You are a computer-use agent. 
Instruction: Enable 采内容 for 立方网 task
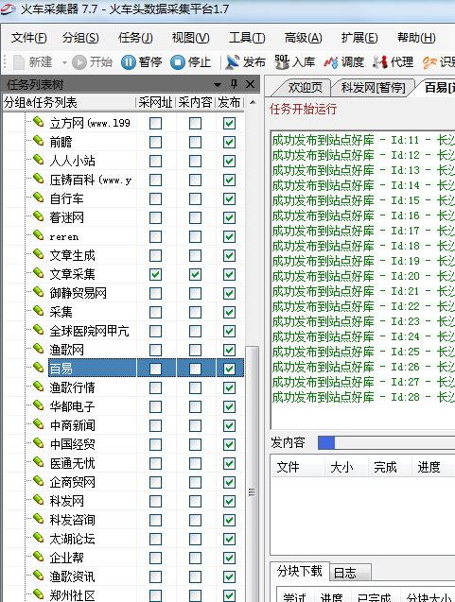[x=195, y=123]
